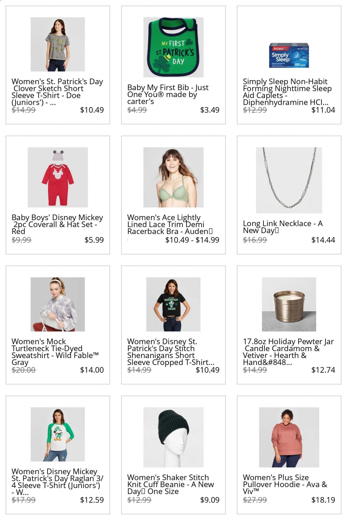
Task: Select the $5.99 price on Mickey coverall
Action: pos(94,240)
